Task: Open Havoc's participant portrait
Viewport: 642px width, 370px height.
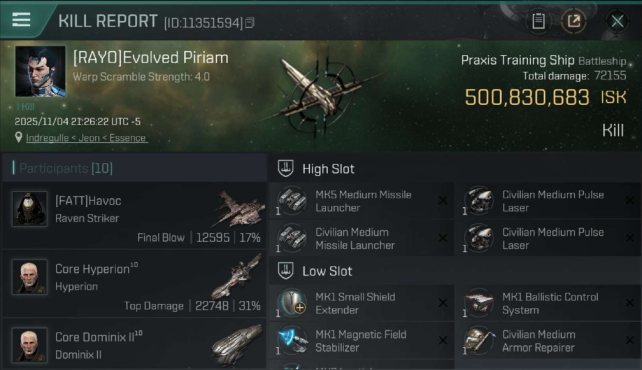Action: [30, 209]
